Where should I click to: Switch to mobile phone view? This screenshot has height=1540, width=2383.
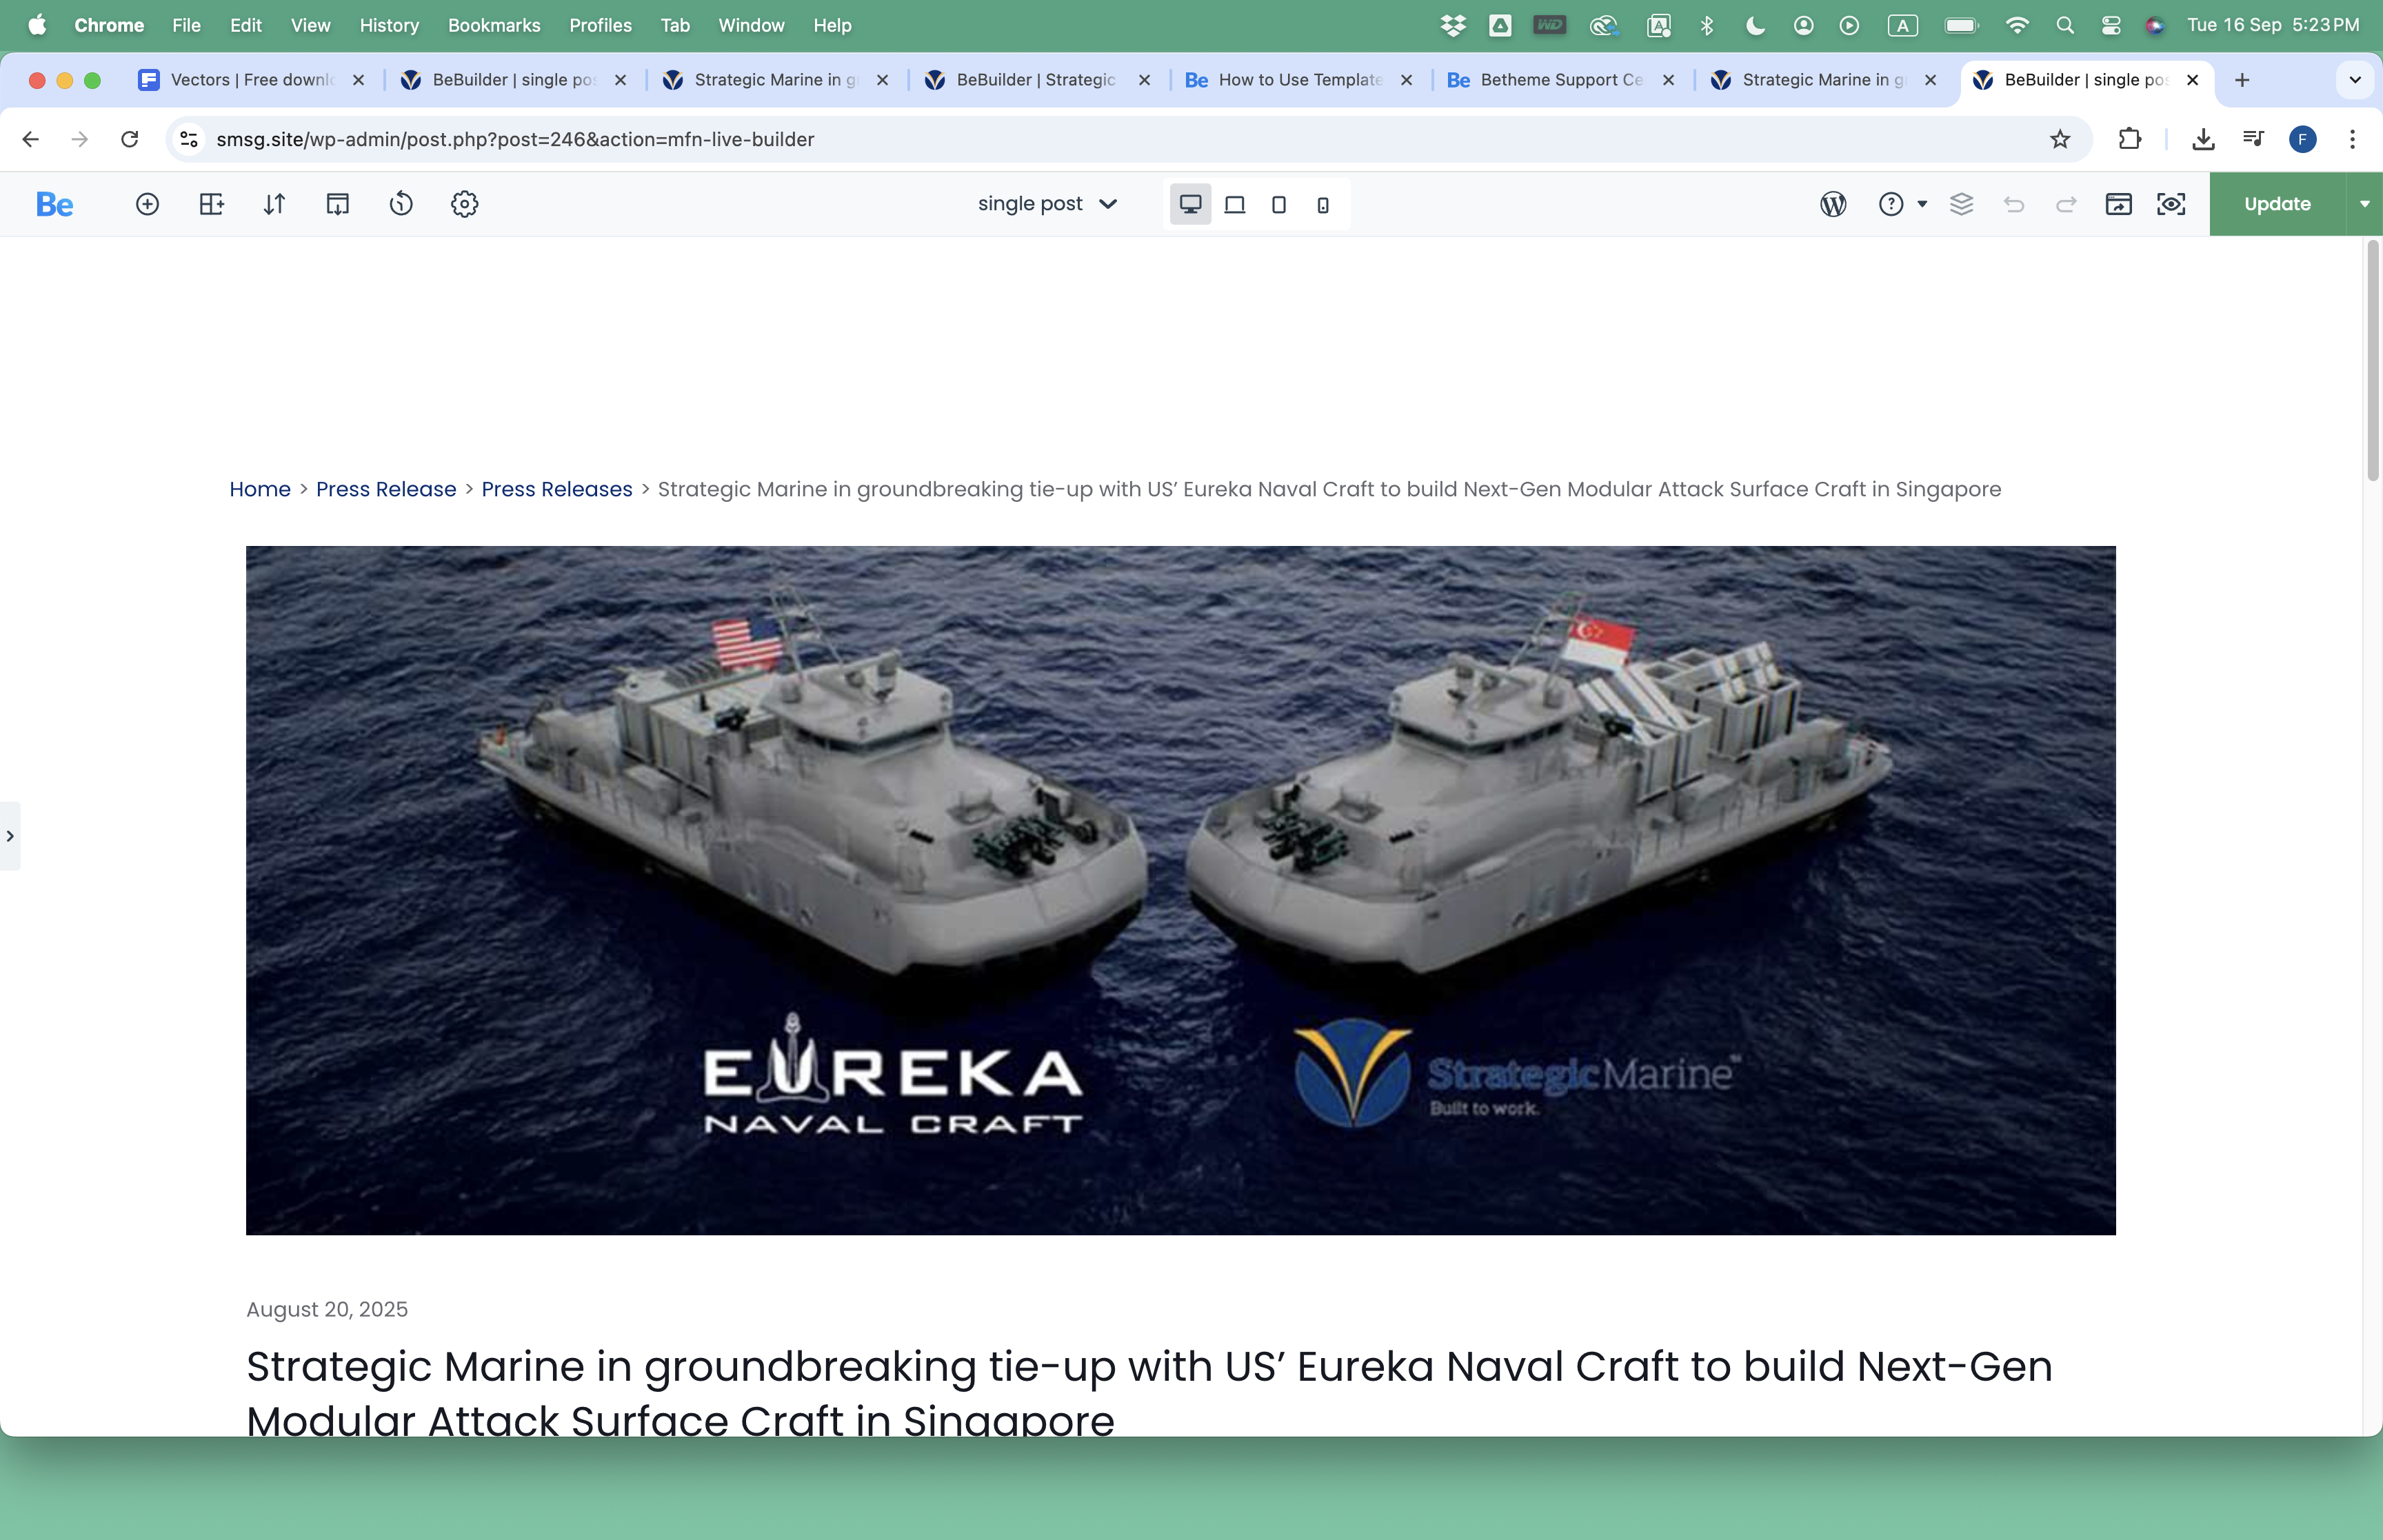click(x=1323, y=204)
